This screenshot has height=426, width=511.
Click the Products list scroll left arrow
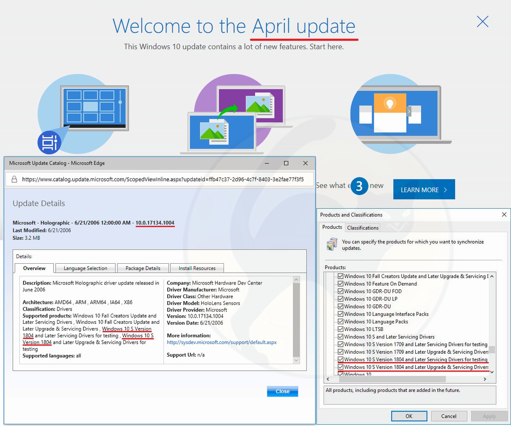[x=329, y=379]
